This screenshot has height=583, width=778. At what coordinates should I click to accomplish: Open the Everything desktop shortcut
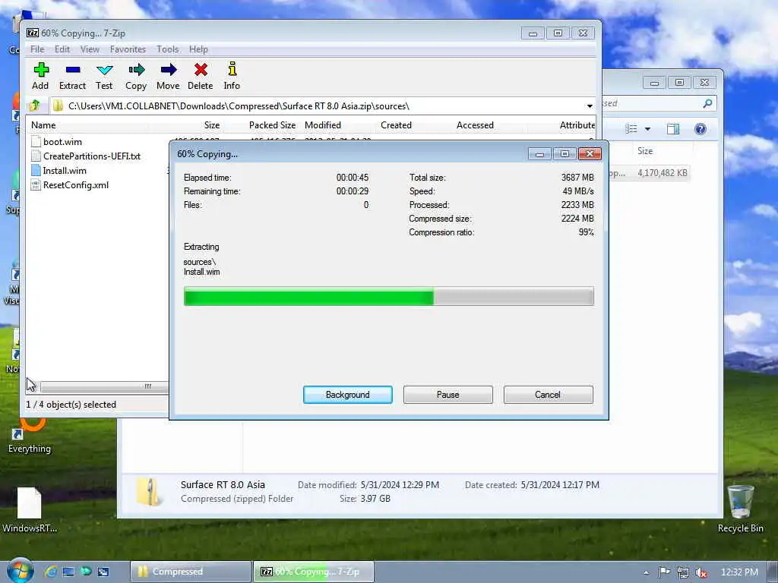[x=30, y=434]
